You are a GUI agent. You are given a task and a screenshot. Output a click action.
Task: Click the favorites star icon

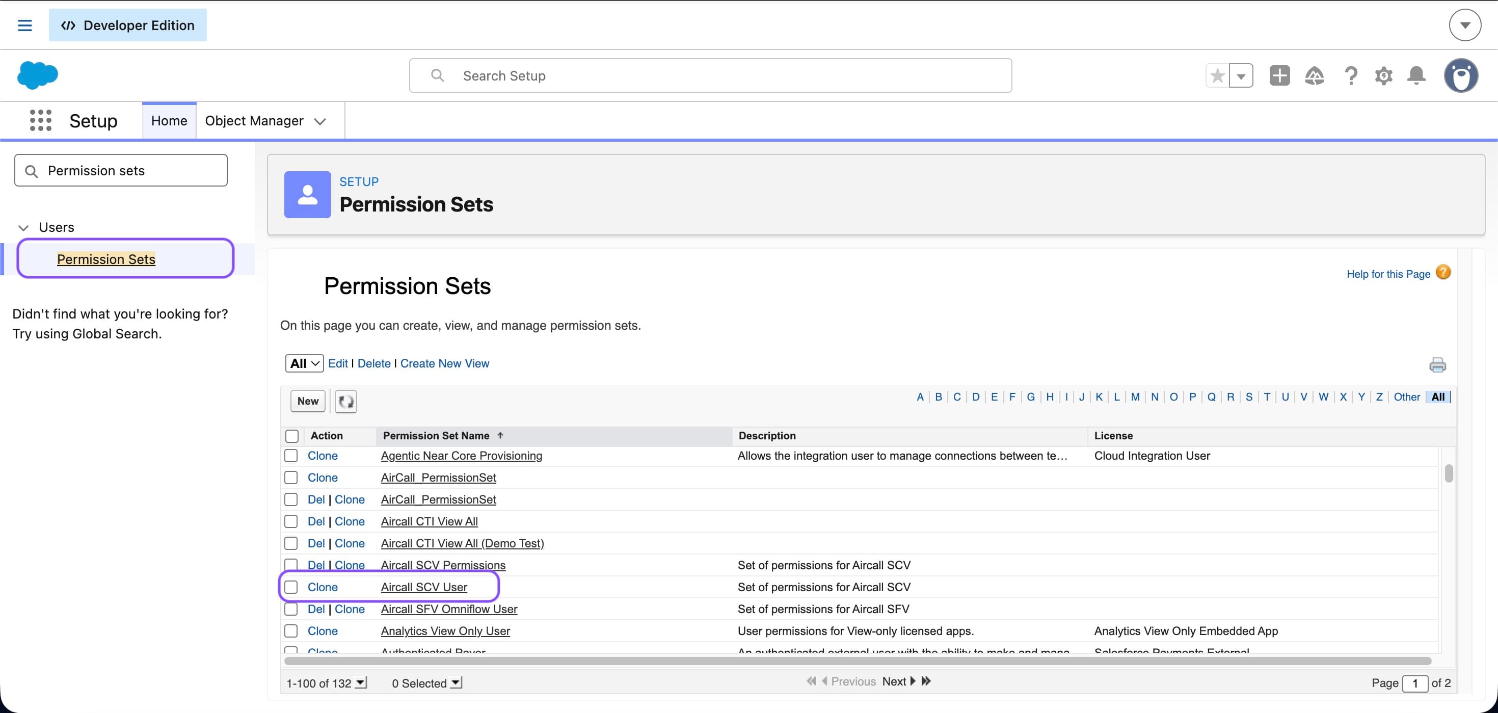click(x=1217, y=75)
